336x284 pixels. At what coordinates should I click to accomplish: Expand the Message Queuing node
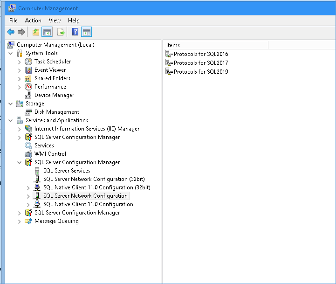click(x=19, y=222)
